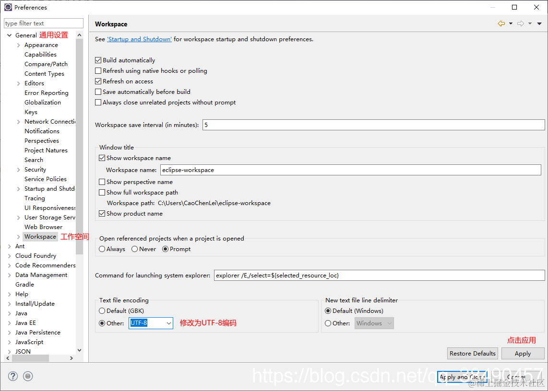Open the UTF-8 encoding combo box

tap(151, 323)
